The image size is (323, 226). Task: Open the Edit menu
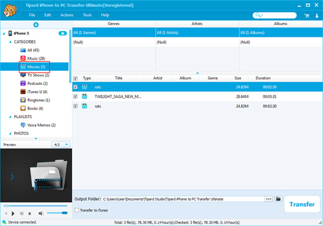coord(48,15)
